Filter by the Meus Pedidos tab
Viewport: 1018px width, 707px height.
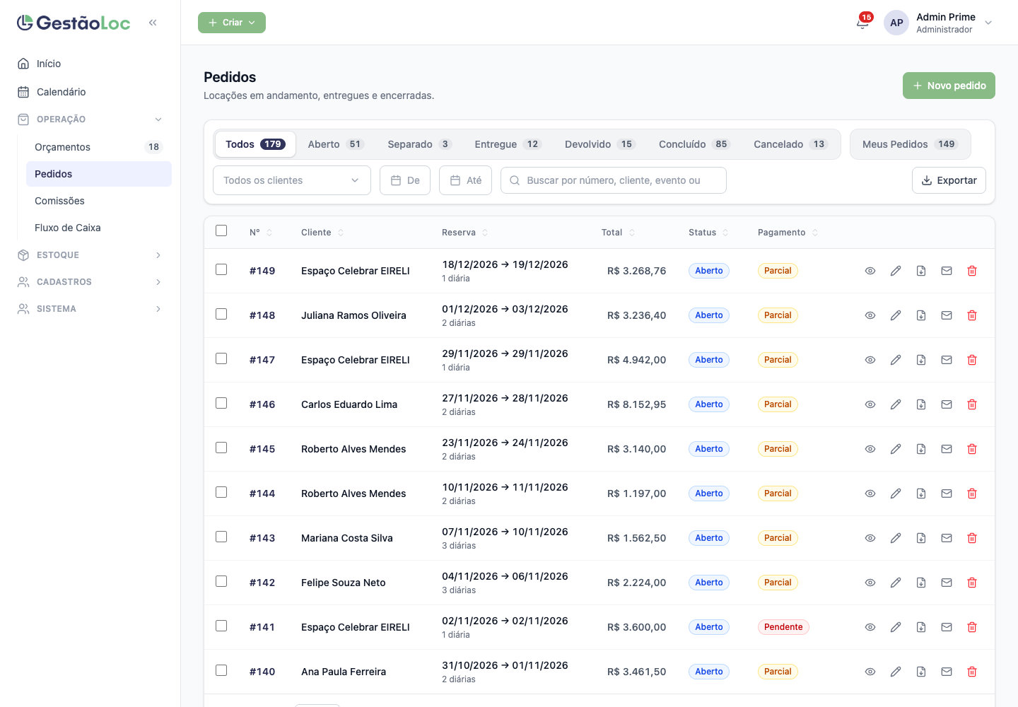[910, 144]
